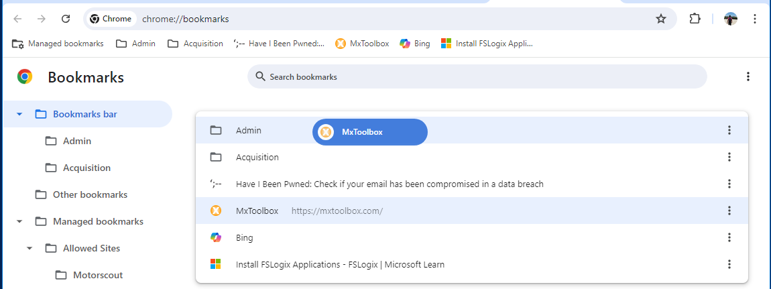Viewport: 771px width, 289px height.
Task: Click the chrome://bookmarks address bar
Action: pyautogui.click(x=394, y=19)
